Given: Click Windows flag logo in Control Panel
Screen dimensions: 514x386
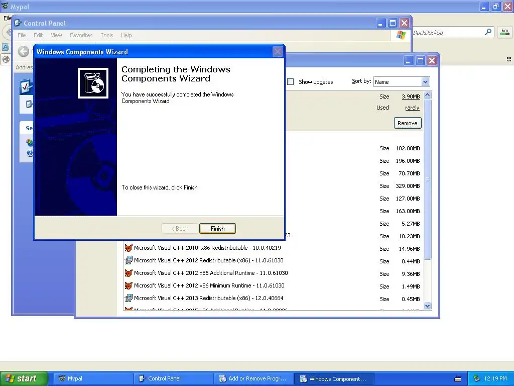Looking at the screenshot, I should (401, 35).
